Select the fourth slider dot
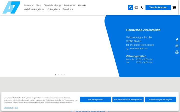 pos(64,75)
